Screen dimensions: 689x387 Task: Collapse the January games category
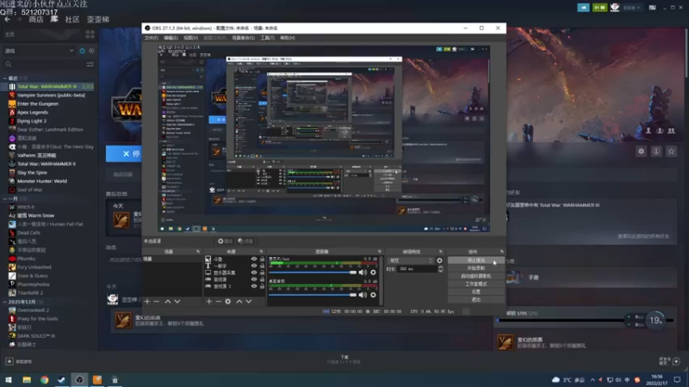[5, 199]
